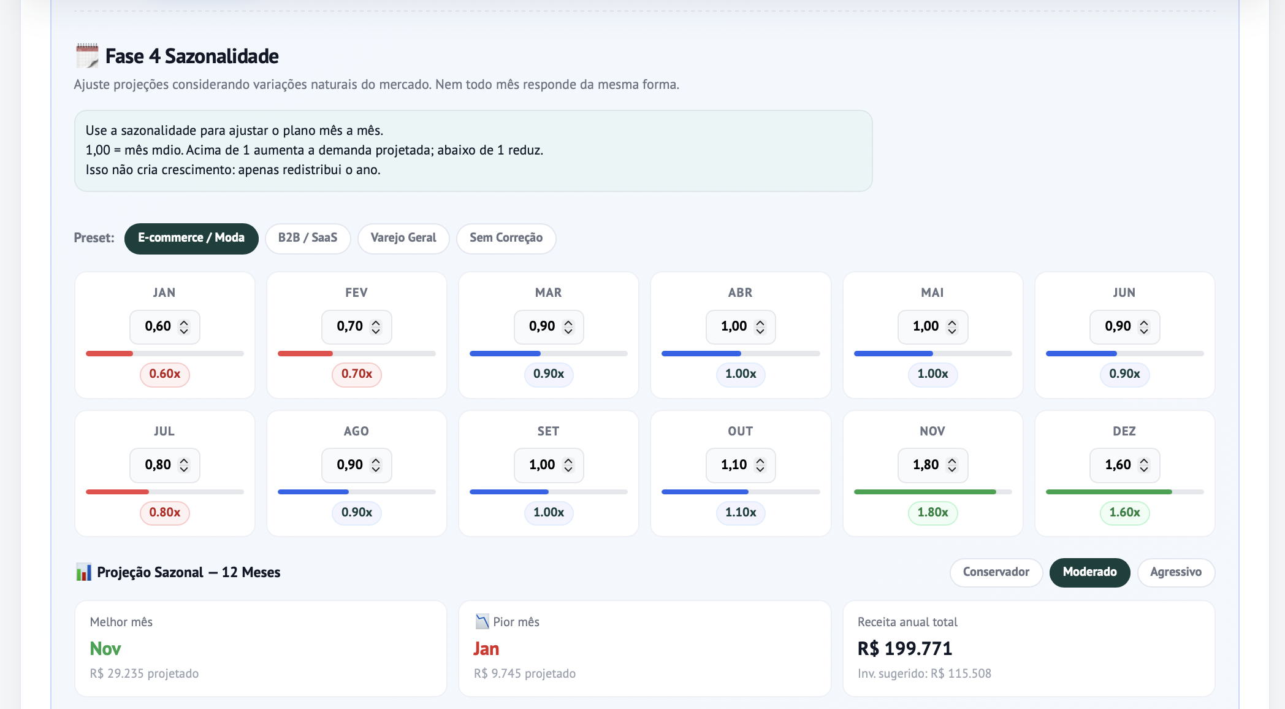Click the 0.80x badge under JUL

pyautogui.click(x=164, y=513)
